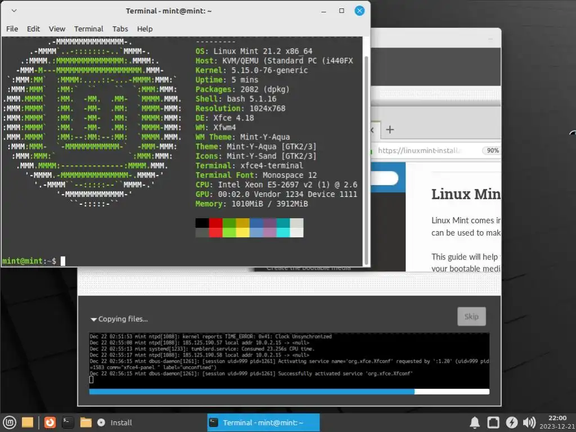The image size is (576, 432).
Task: Click the 'Icons: Mint-Y-Sand' line
Action: (x=256, y=156)
